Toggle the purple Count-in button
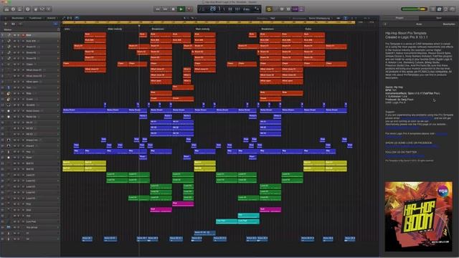The image size is (459, 258). click(295, 9)
